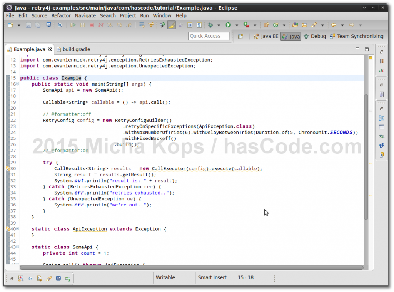Click the Java perspective button
The width and height of the screenshot is (394, 292).
point(290,36)
